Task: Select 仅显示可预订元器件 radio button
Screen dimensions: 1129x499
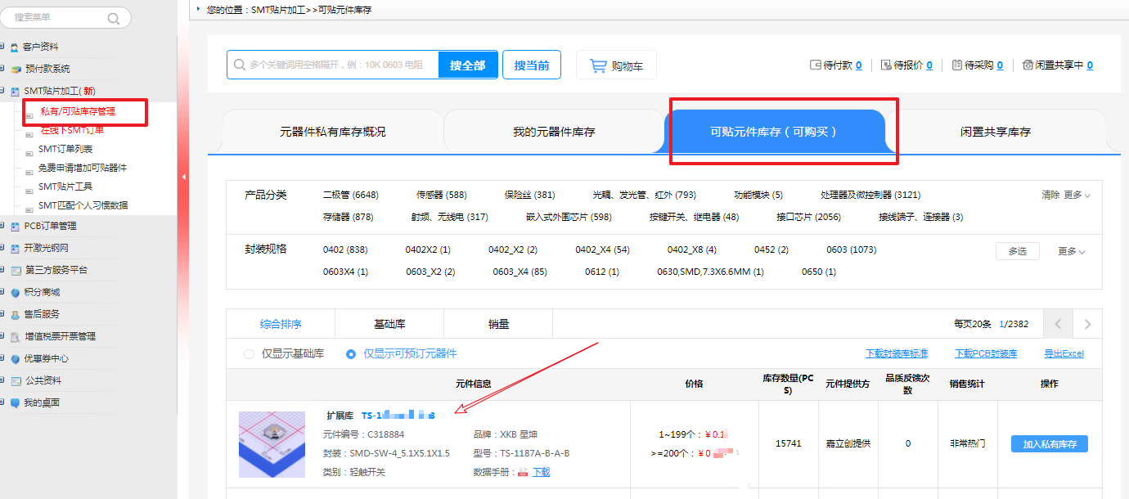Action: (x=351, y=354)
